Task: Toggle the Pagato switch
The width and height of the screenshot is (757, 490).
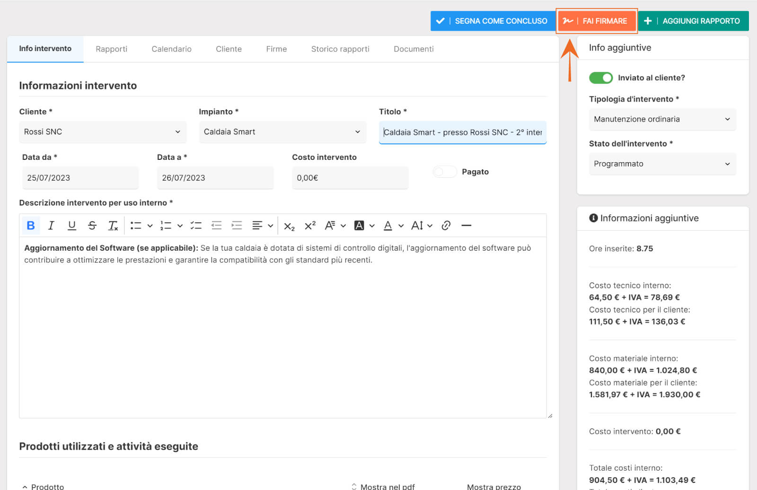Action: coord(444,172)
